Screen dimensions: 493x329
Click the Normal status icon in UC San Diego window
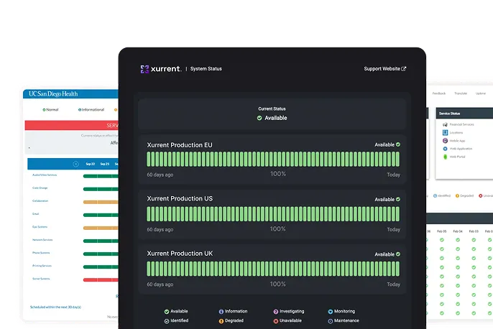click(x=44, y=110)
